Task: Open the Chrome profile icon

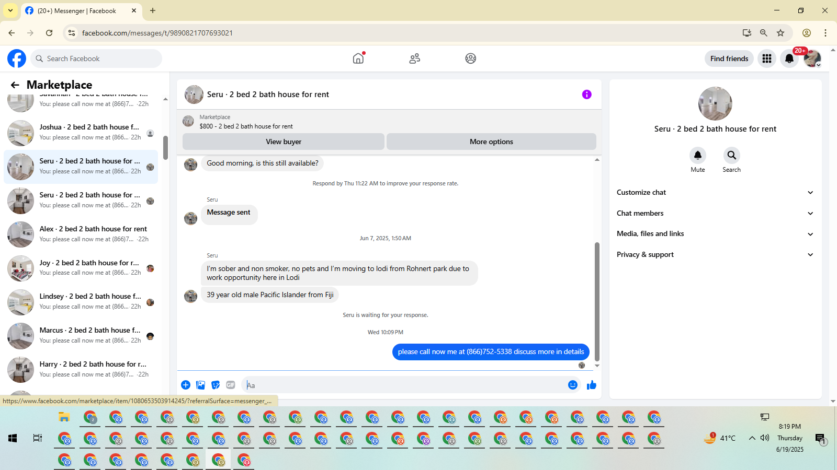Action: (807, 33)
